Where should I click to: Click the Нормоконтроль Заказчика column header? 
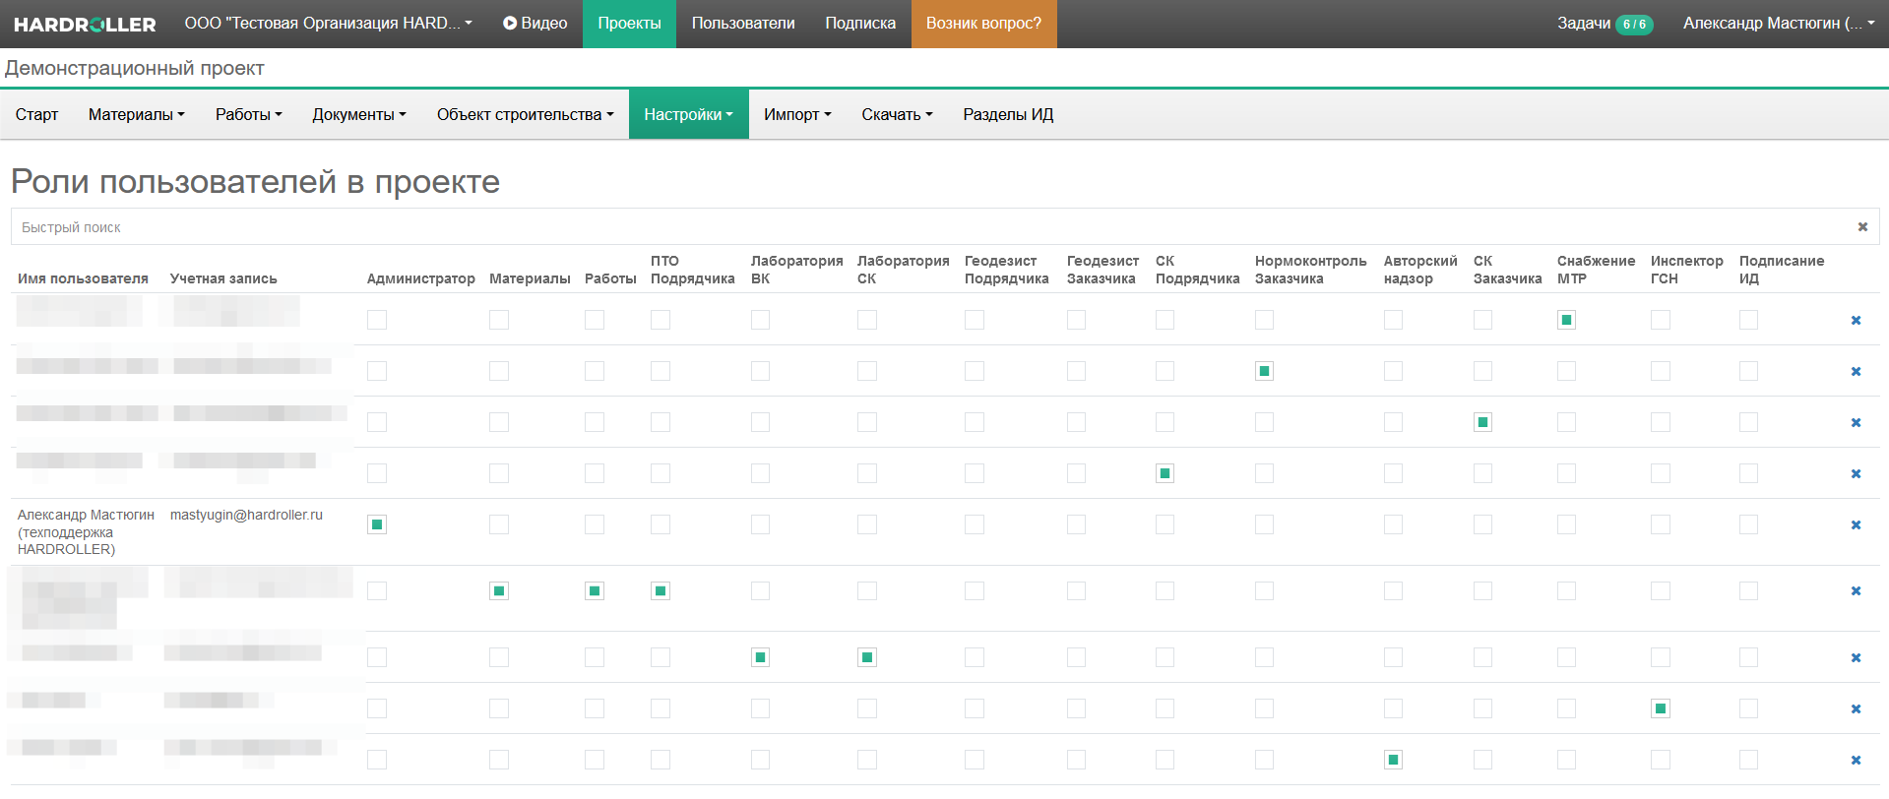click(1311, 270)
